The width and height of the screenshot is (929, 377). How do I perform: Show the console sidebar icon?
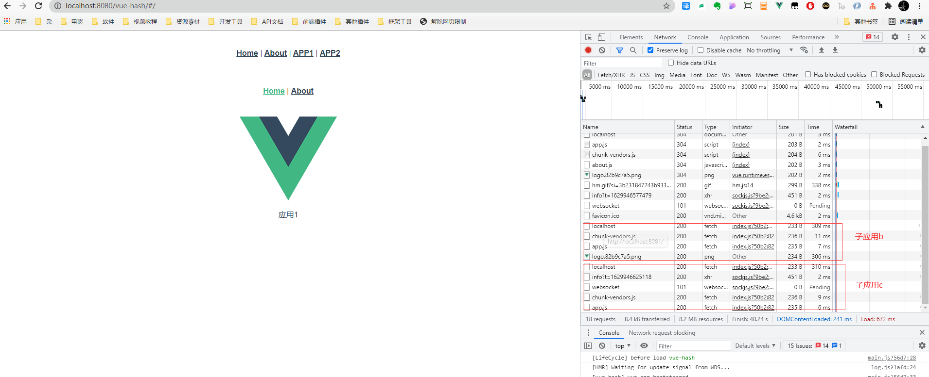(588, 345)
